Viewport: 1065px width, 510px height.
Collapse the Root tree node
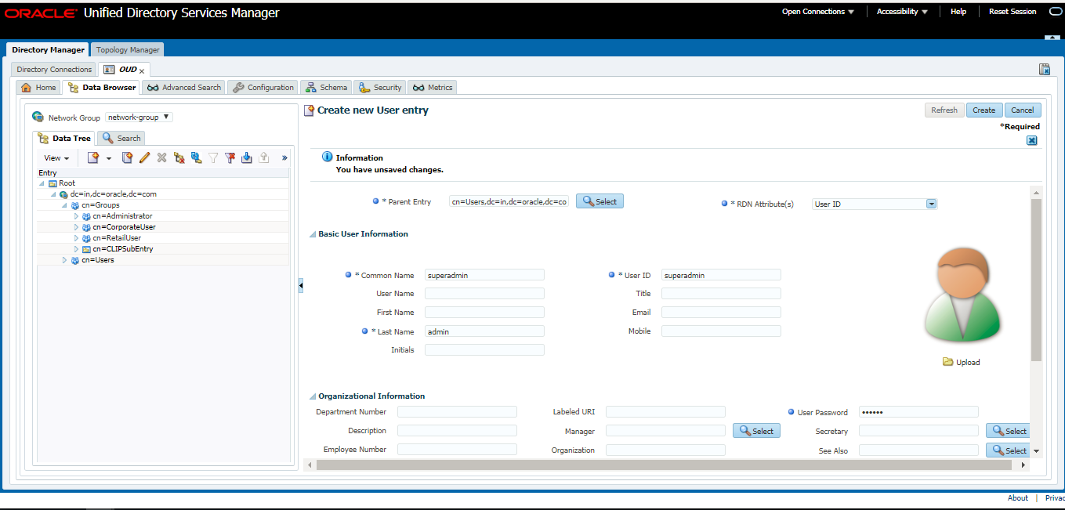coord(43,183)
